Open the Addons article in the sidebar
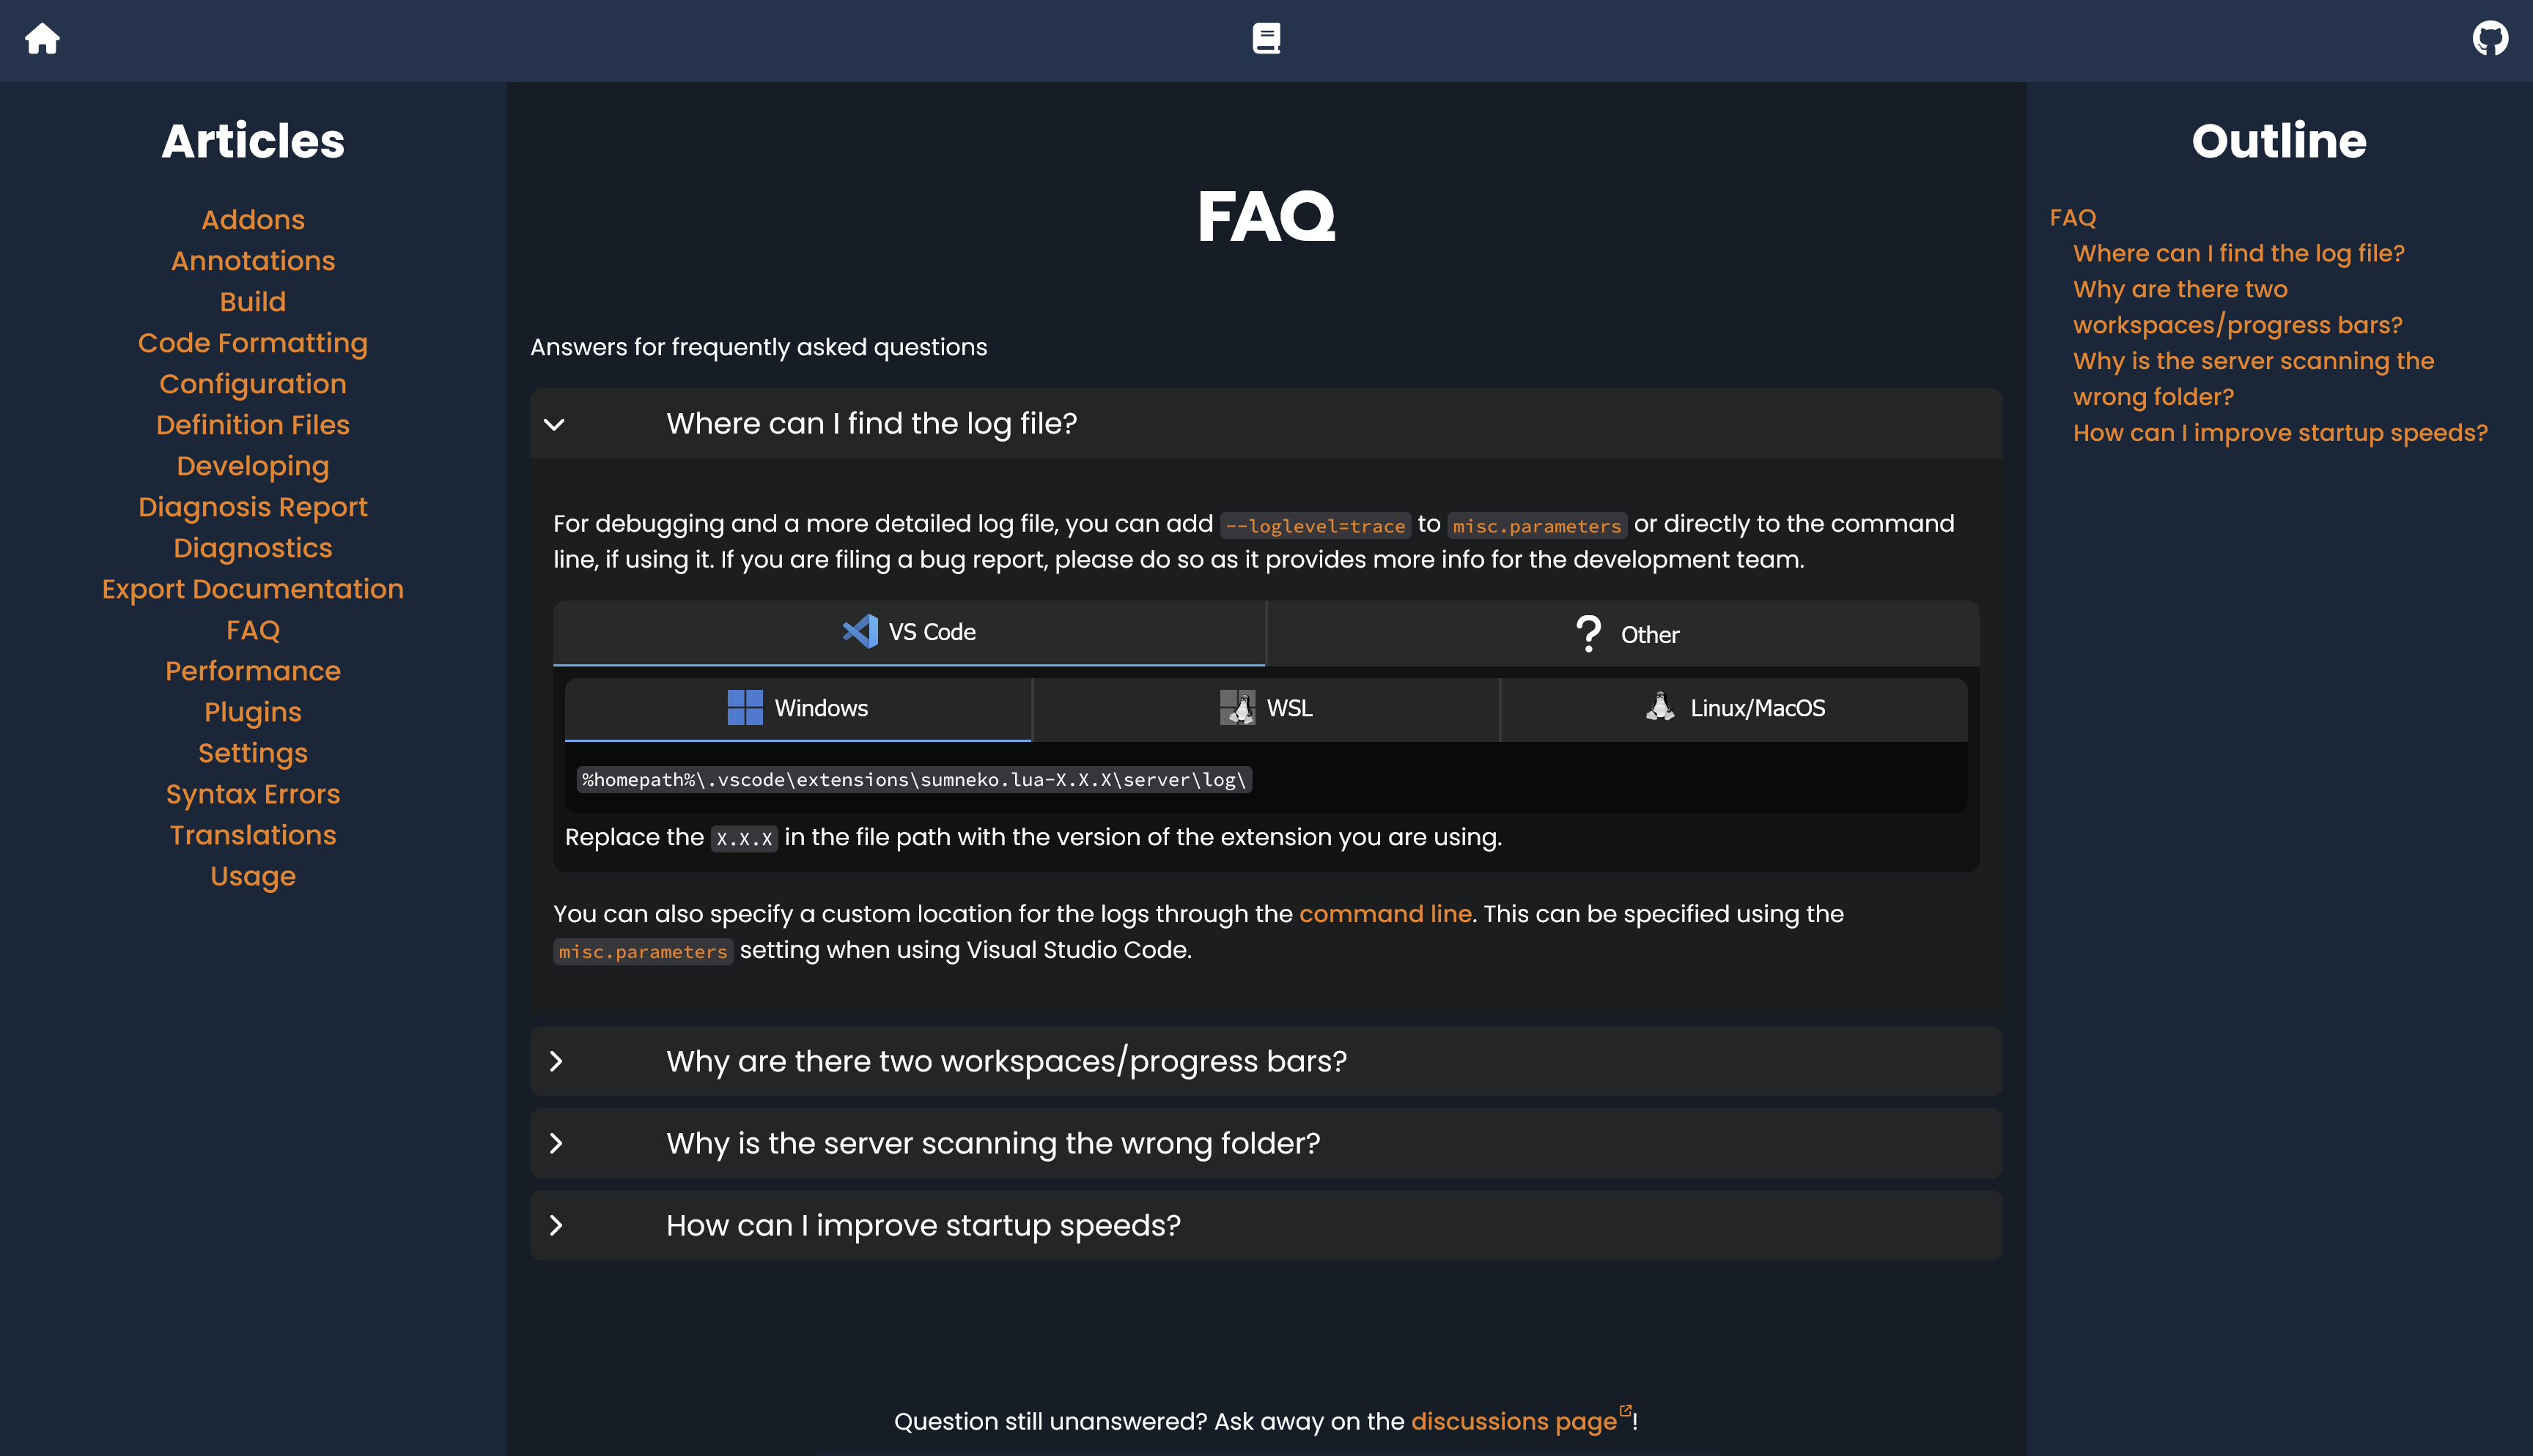 (x=253, y=219)
